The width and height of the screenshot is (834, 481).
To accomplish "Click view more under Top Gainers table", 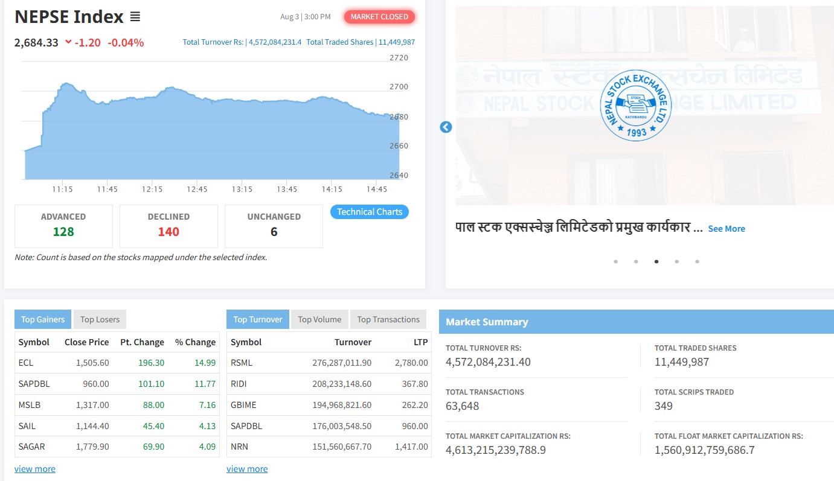I will (35, 469).
